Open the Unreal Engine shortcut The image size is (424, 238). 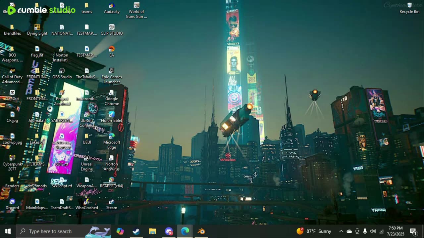[x=86, y=163]
